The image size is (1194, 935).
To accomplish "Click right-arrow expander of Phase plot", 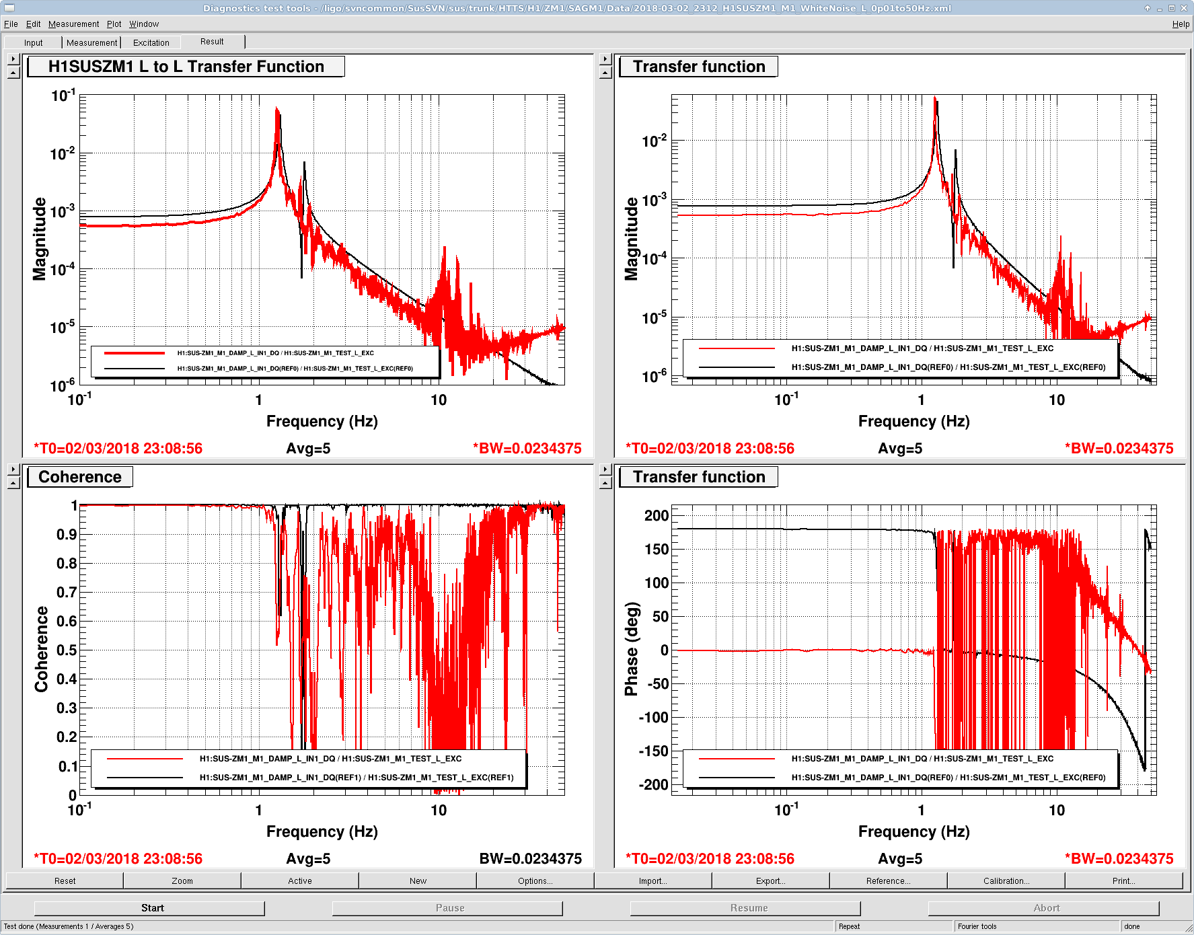I will click(x=605, y=470).
